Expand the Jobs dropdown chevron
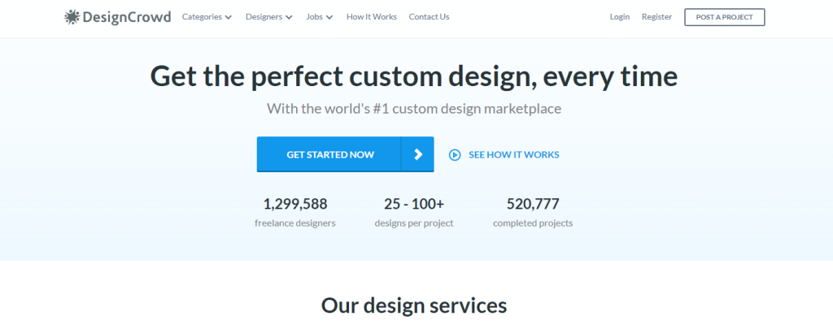The height and width of the screenshot is (329, 833). coord(329,18)
